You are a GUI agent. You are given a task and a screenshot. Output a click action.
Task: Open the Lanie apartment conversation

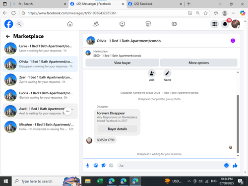tap(40, 48)
